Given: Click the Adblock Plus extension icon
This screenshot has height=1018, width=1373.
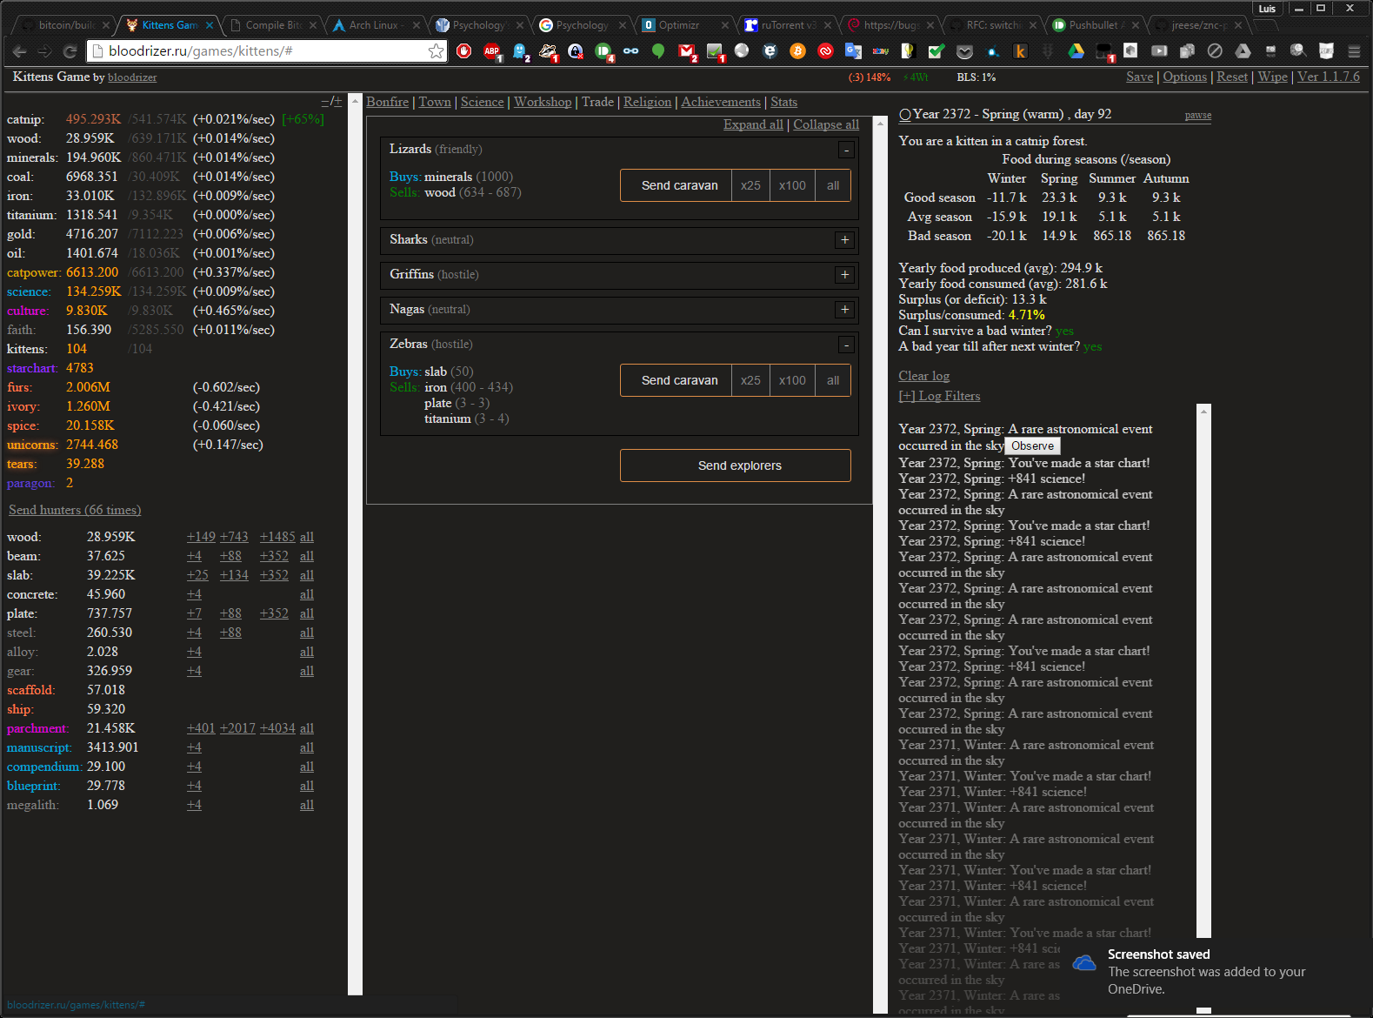Looking at the screenshot, I should point(492,51).
